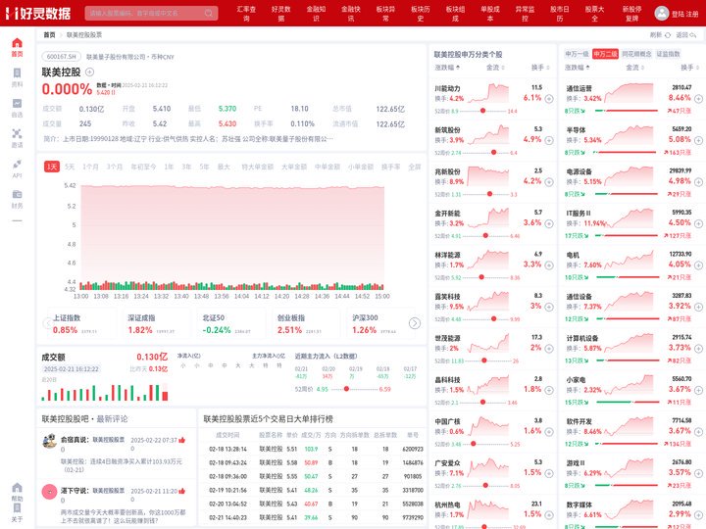Open 关于 at sidebar bottom

tap(17, 512)
